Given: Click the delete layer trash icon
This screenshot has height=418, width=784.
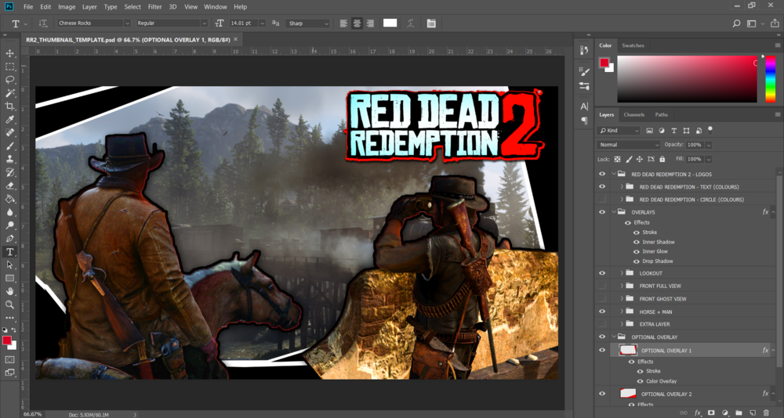Looking at the screenshot, I should click(x=765, y=412).
